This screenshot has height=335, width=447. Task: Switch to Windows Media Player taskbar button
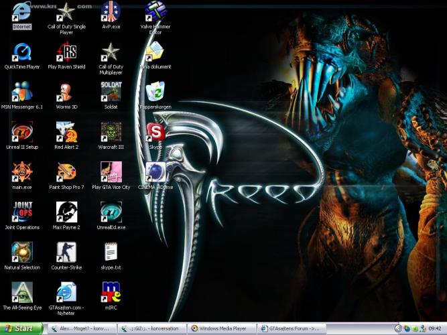click(222, 328)
